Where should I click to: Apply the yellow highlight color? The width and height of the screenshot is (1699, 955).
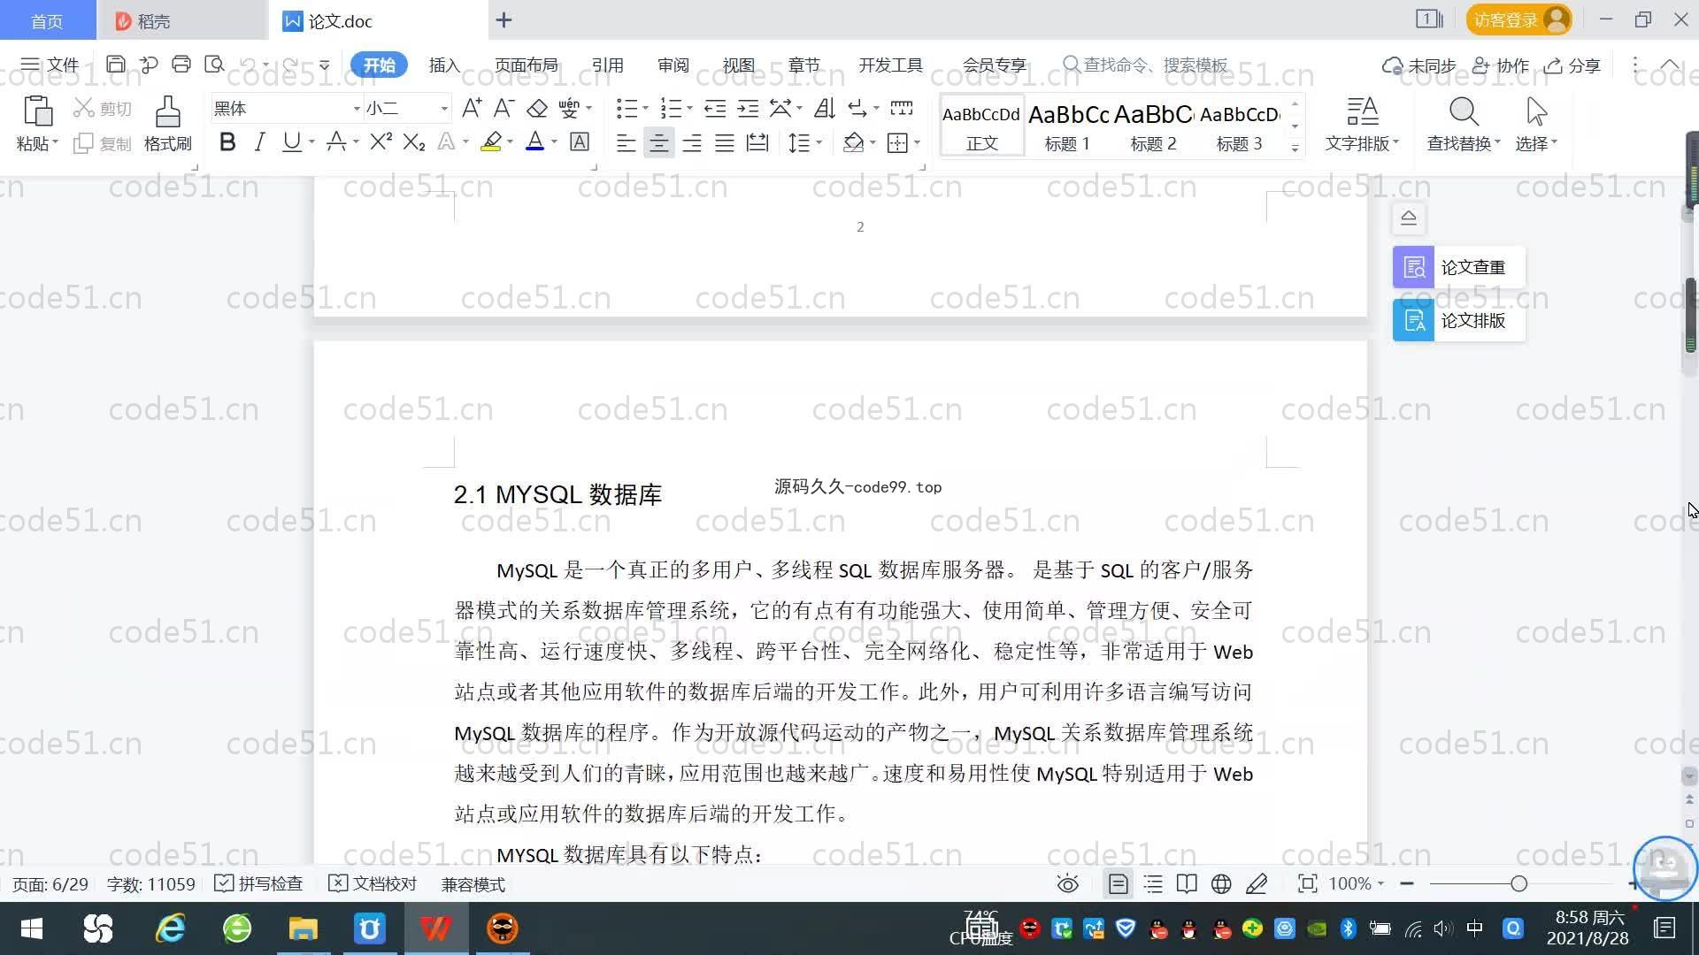491,142
